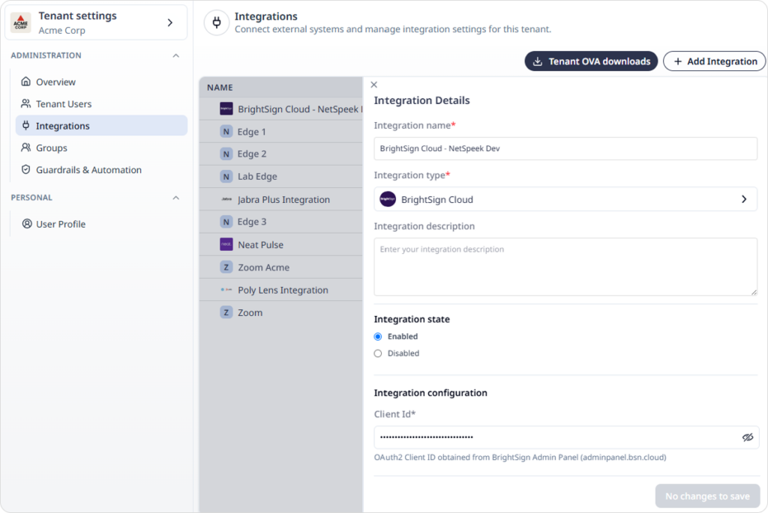Click the Edge 3 N badge icon
This screenshot has width=768, height=513.
[x=226, y=222]
